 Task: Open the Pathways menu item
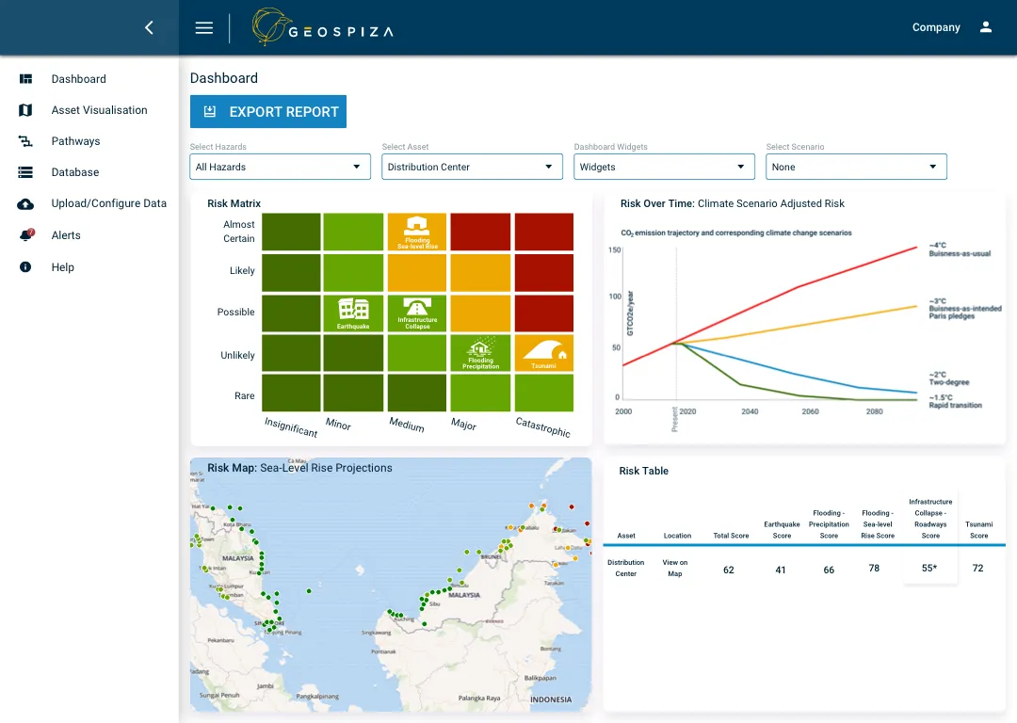(76, 141)
